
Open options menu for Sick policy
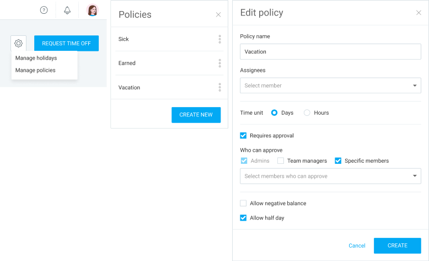click(219, 39)
